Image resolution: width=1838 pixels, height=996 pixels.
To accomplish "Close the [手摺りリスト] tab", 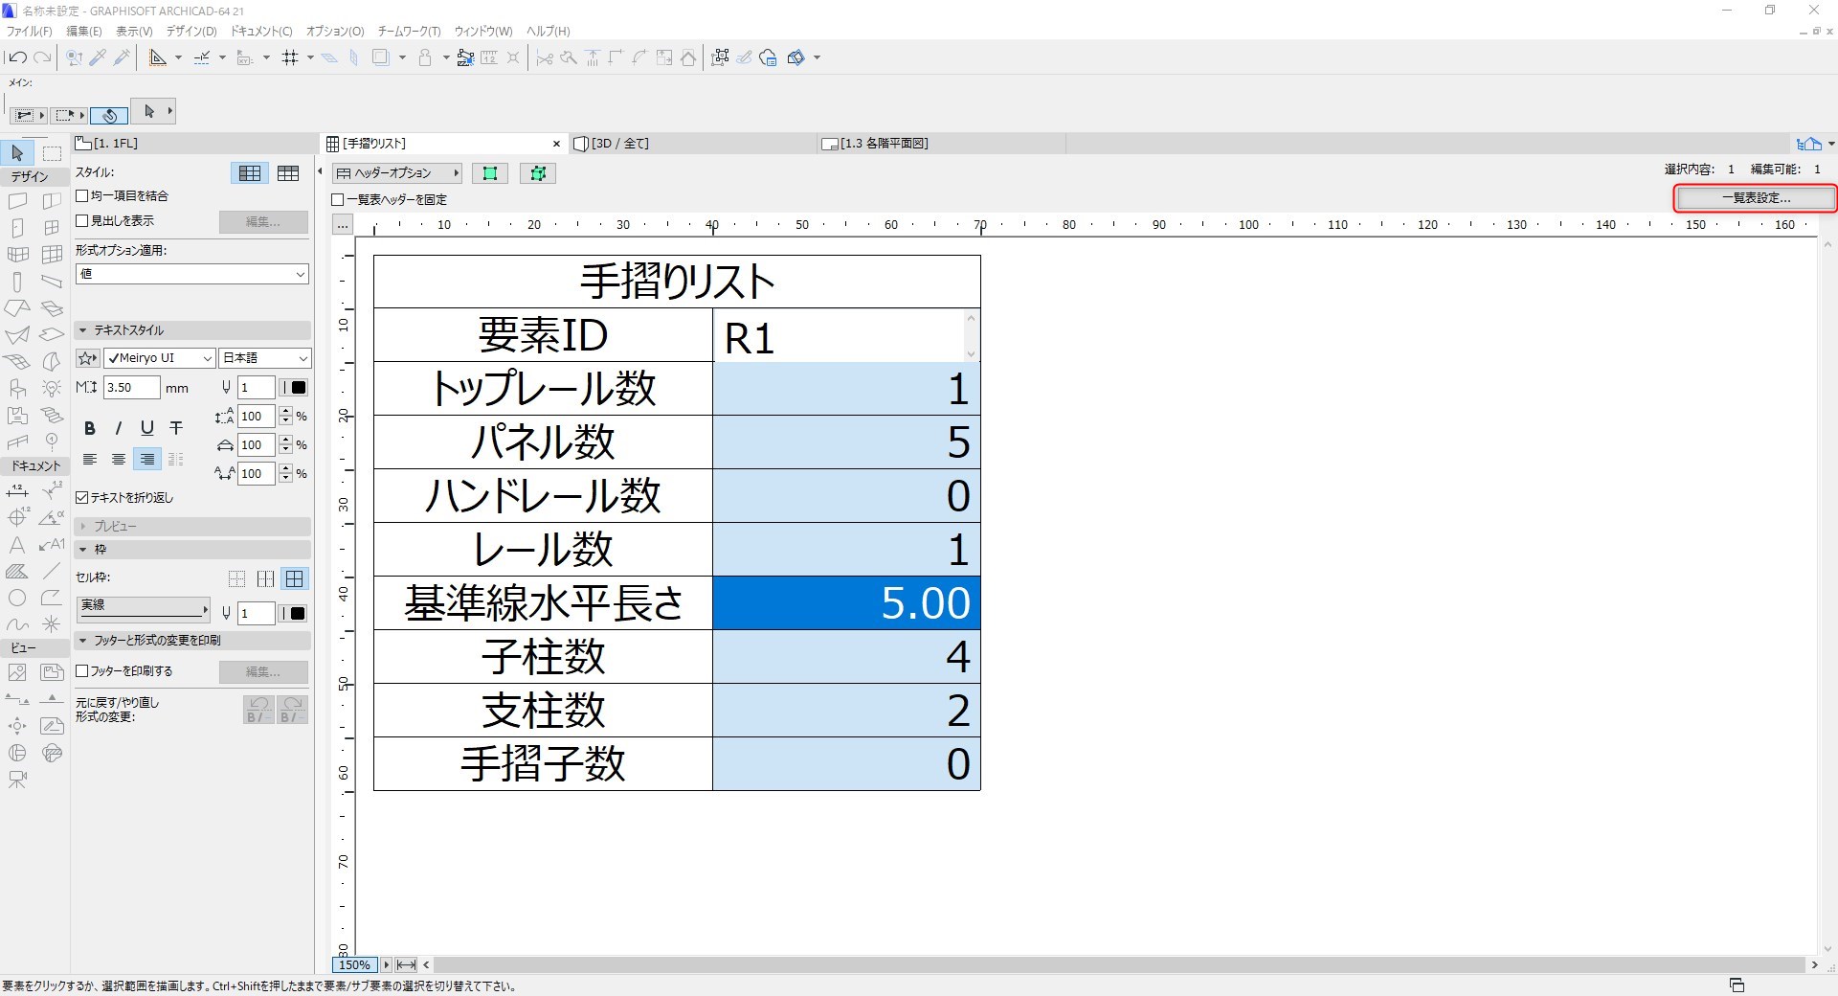I will click(556, 144).
